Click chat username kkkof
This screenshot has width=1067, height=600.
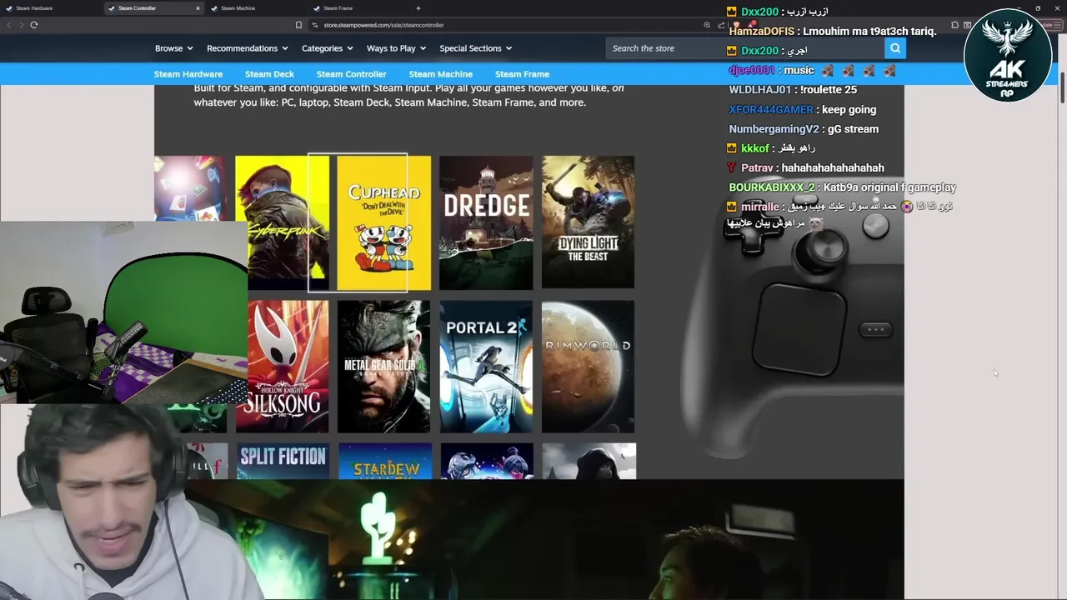755,148
